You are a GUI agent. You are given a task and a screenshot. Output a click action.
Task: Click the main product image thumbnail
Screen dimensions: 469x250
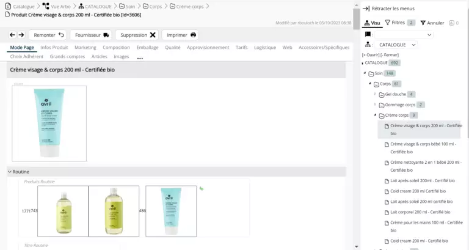(x=49, y=123)
